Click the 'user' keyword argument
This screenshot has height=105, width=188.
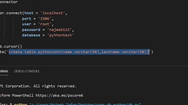coord(26,24)
